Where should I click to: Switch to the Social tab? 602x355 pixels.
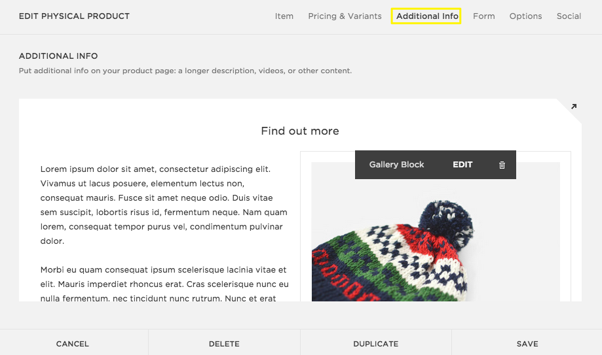(x=569, y=16)
